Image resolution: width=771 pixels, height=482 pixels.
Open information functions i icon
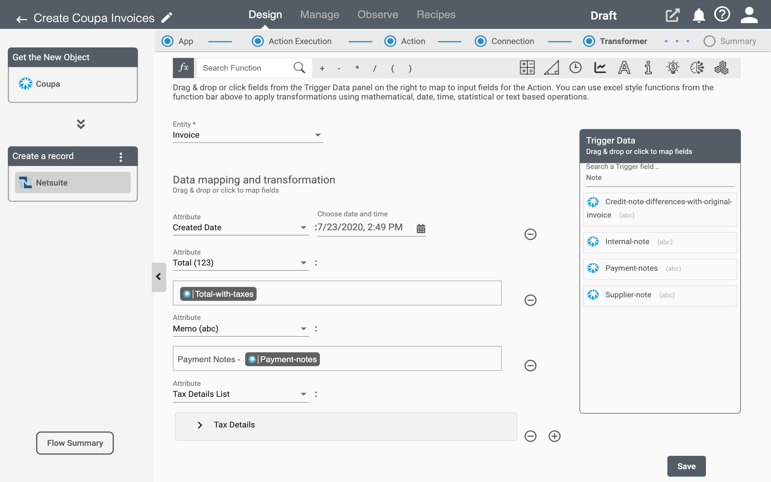pos(648,67)
